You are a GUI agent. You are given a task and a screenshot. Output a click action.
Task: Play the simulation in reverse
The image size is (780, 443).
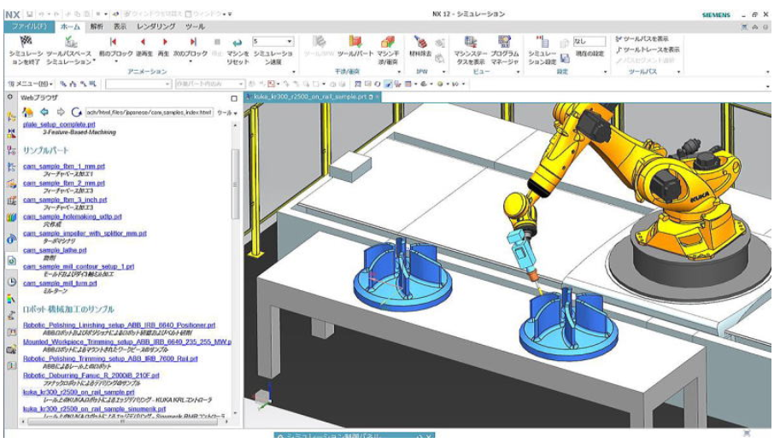pos(144,42)
